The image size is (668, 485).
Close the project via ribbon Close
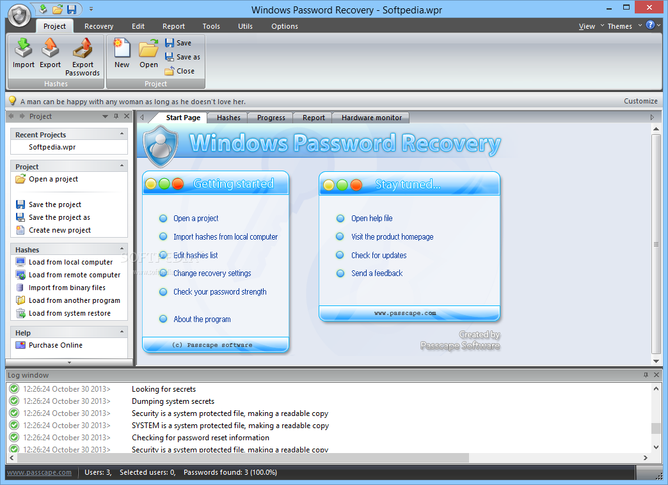click(x=179, y=71)
